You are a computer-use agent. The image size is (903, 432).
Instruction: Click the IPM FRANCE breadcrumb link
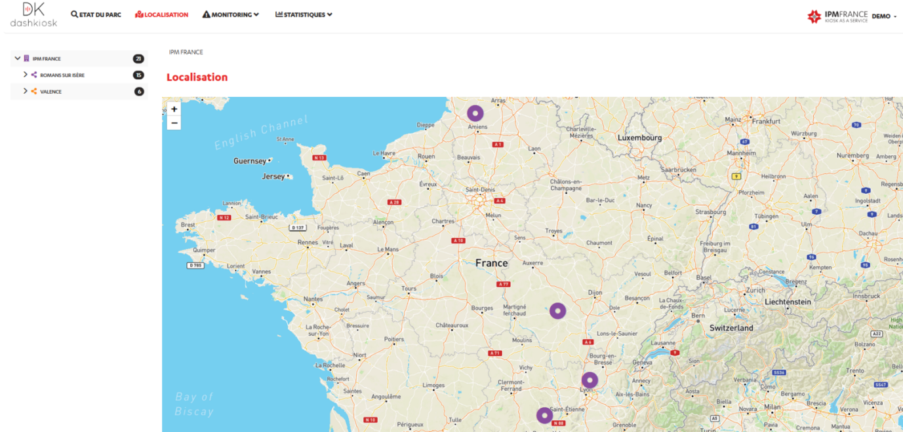click(x=186, y=52)
